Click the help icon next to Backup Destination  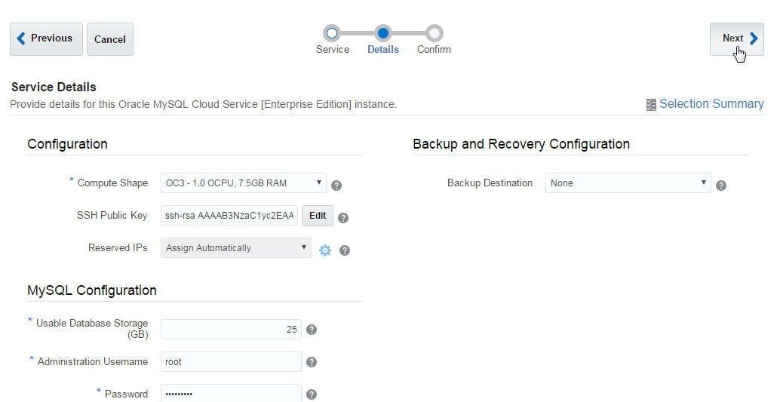pos(721,186)
